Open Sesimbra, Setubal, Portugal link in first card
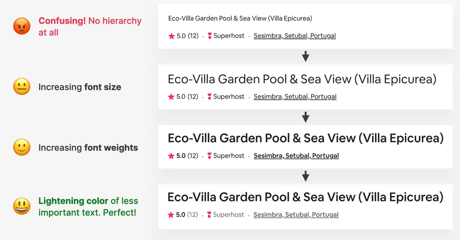The height and width of the screenshot is (240, 460). click(295, 36)
